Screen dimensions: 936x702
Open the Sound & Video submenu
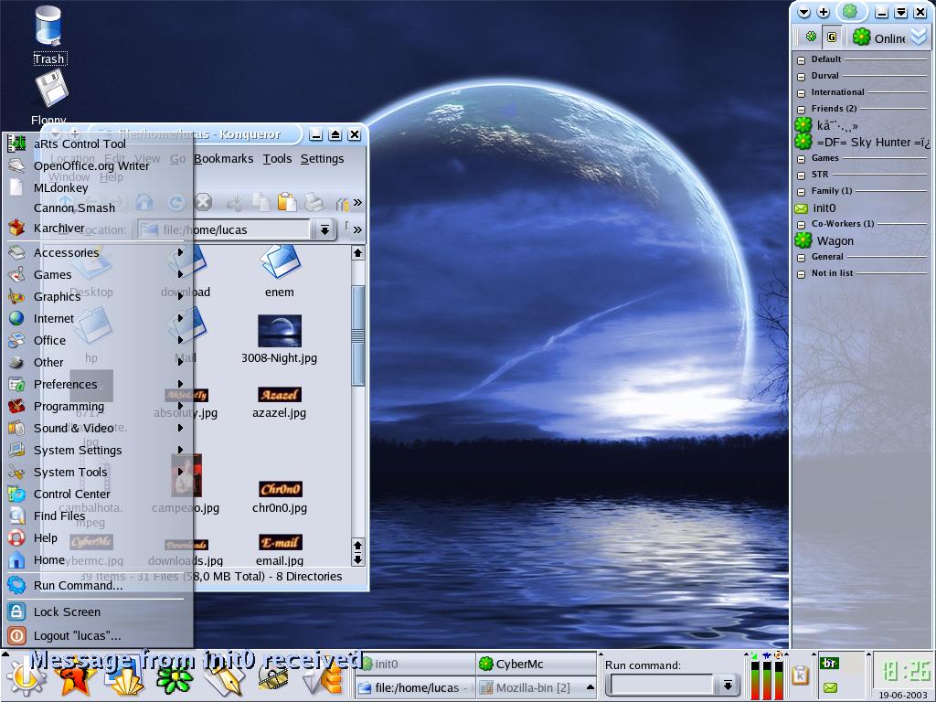coord(95,428)
